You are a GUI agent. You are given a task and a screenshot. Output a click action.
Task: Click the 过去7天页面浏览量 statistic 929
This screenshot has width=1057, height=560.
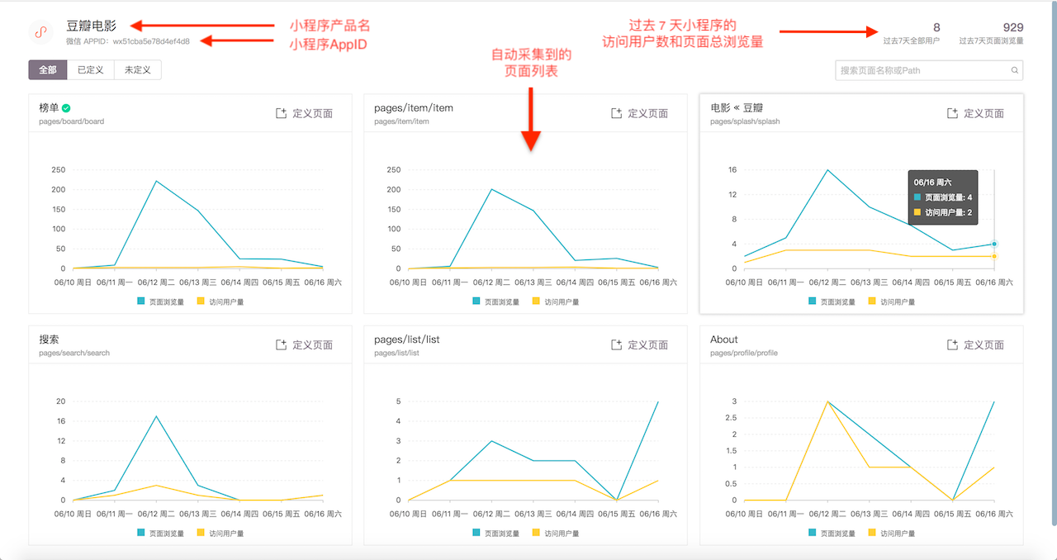pyautogui.click(x=1012, y=27)
